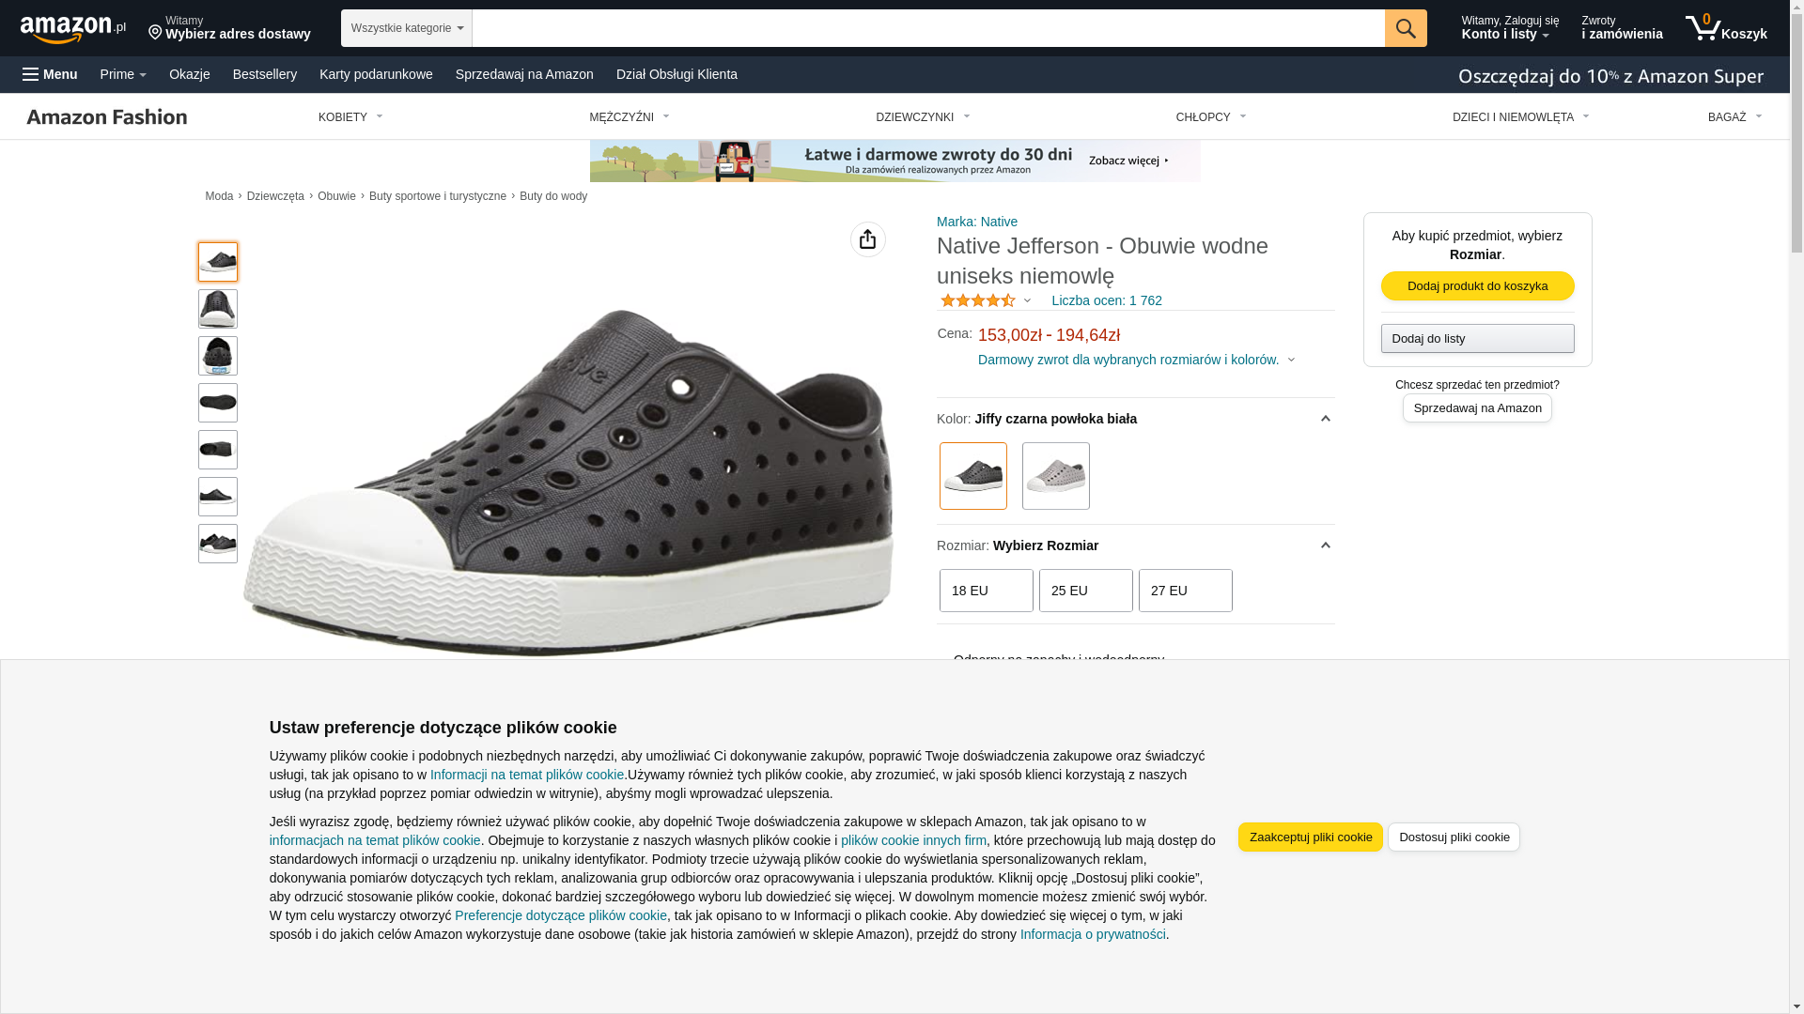The height and width of the screenshot is (1014, 1804).
Task: Click the share icon above product image
Action: (867, 239)
